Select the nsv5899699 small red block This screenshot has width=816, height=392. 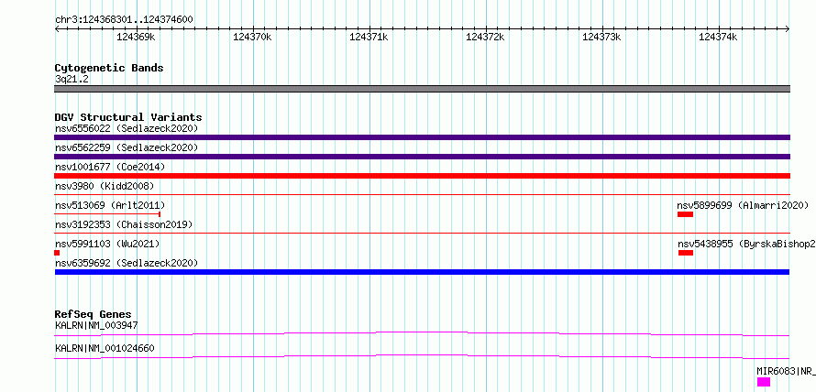[x=686, y=214]
